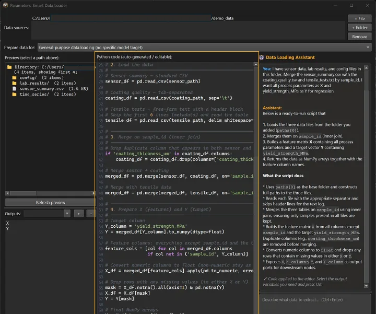Click the Remove data source button
Image resolution: width=376 pixels, height=314 pixels.
click(359, 37)
